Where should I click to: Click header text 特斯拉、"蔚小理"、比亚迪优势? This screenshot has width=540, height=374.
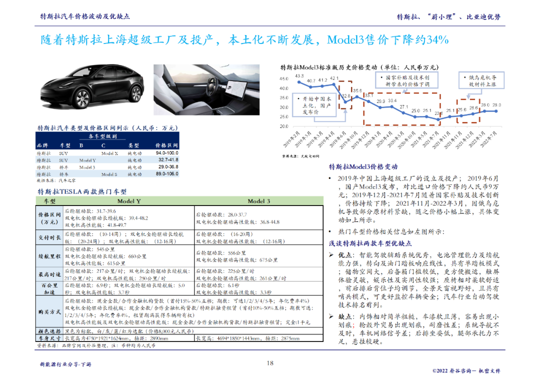coord(448,17)
